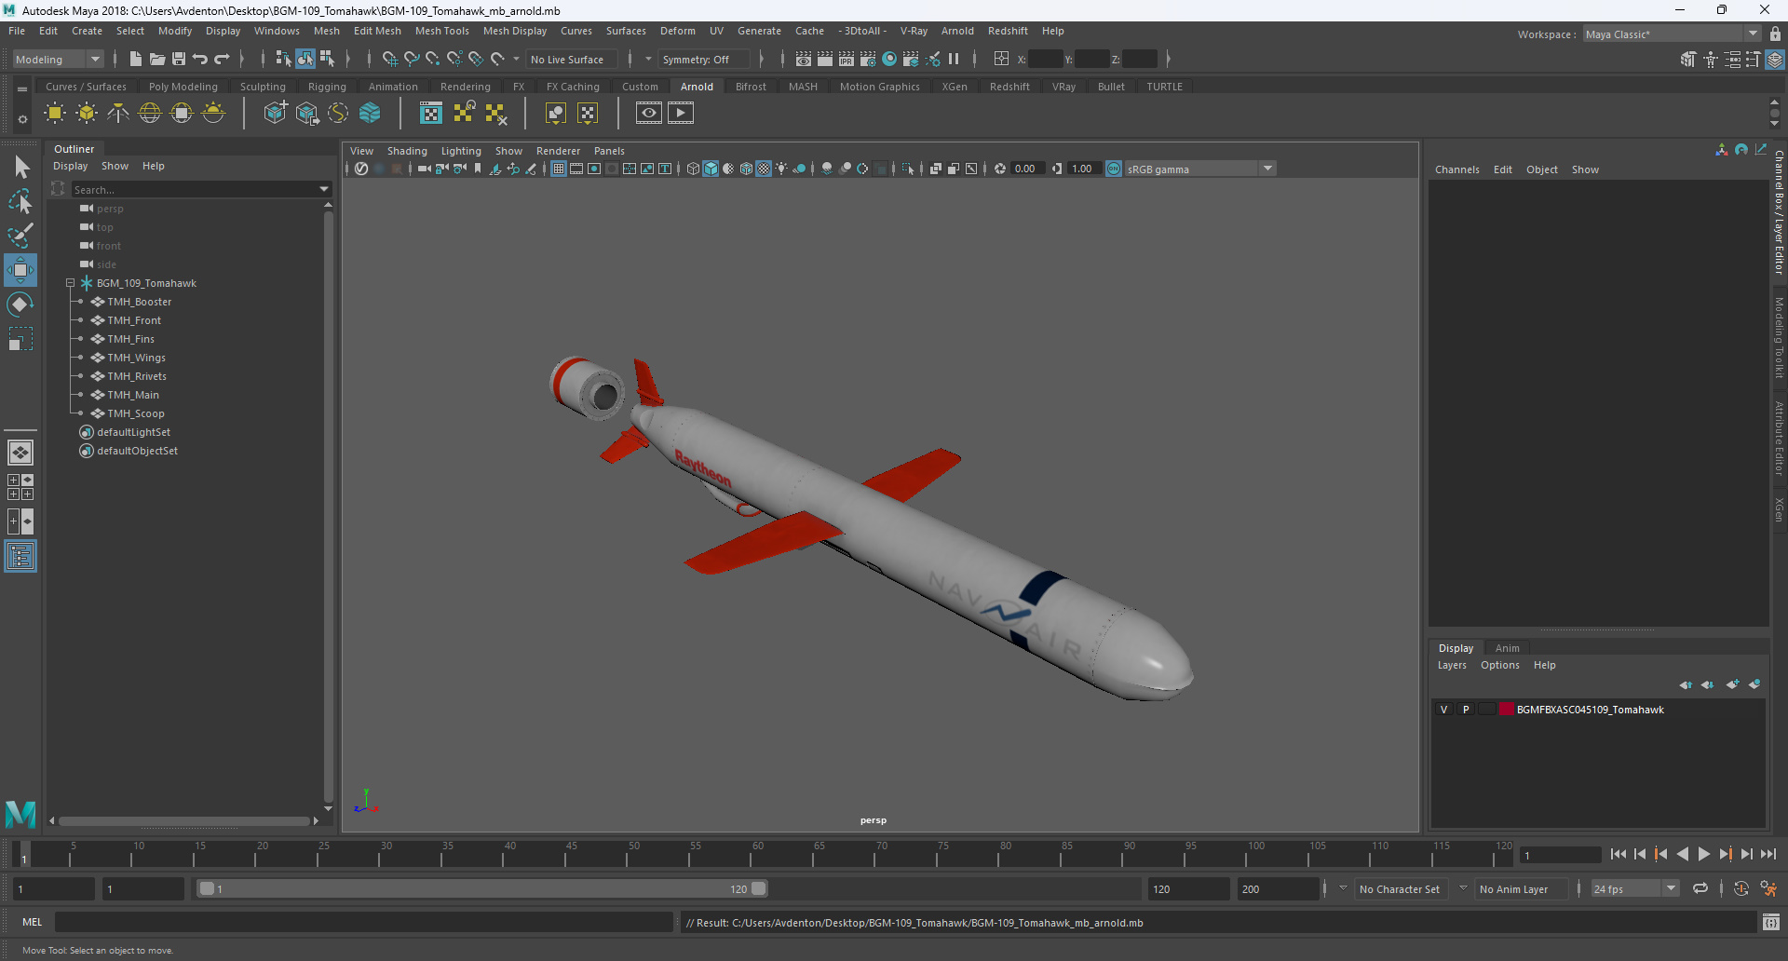Toggle viewport sRGB gamma color management
The image size is (1788, 961).
[1114, 169]
